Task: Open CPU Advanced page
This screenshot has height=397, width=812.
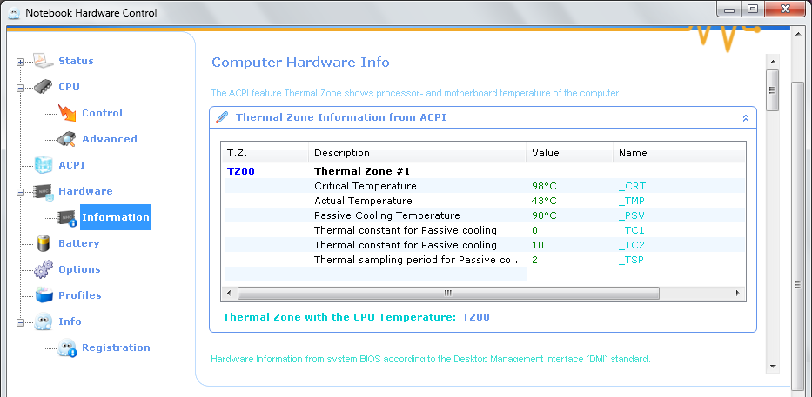Action: 110,139
